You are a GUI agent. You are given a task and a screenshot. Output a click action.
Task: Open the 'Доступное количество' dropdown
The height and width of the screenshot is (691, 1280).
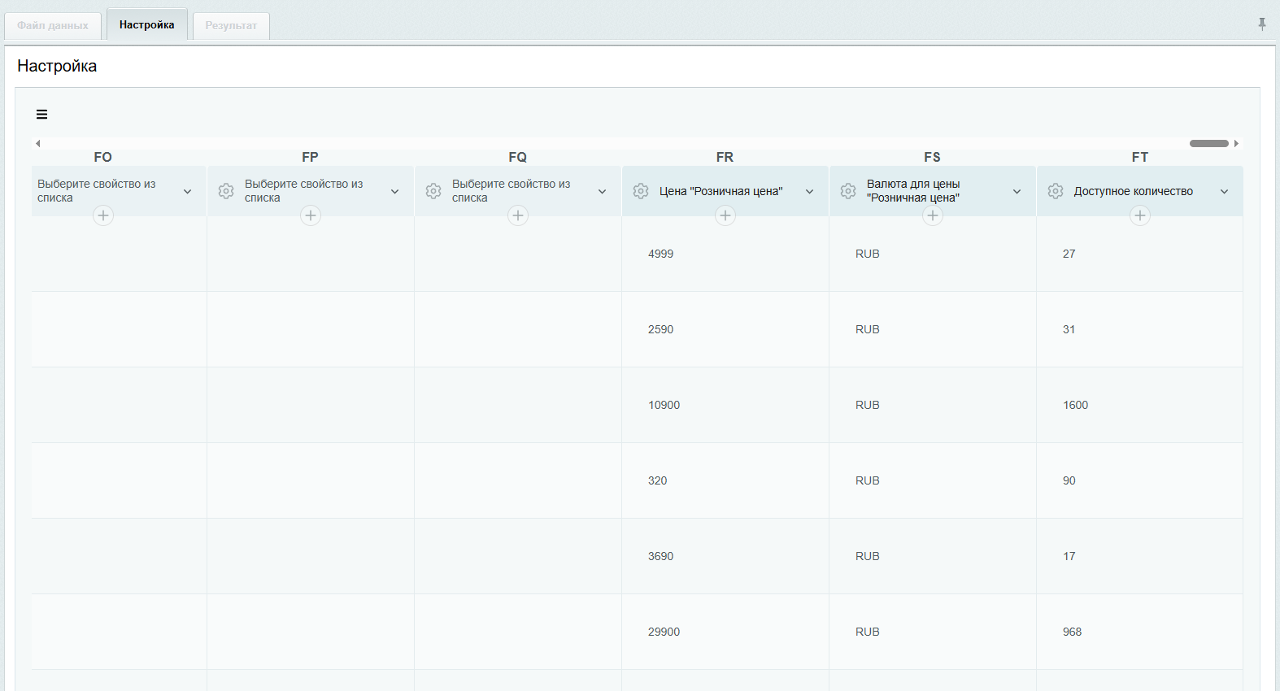(x=1224, y=192)
